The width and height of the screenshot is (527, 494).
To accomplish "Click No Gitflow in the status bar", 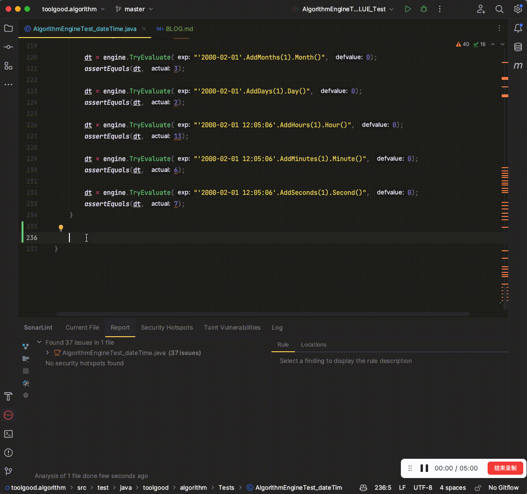I will (504, 487).
